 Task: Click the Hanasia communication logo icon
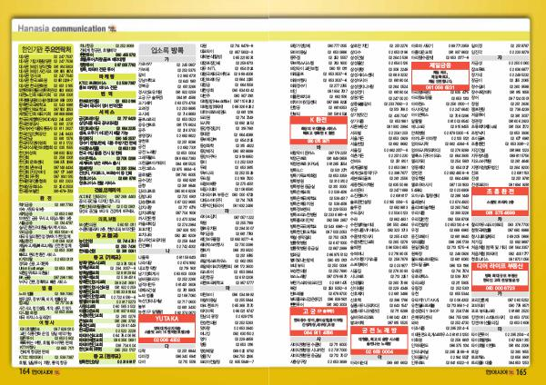(112, 28)
